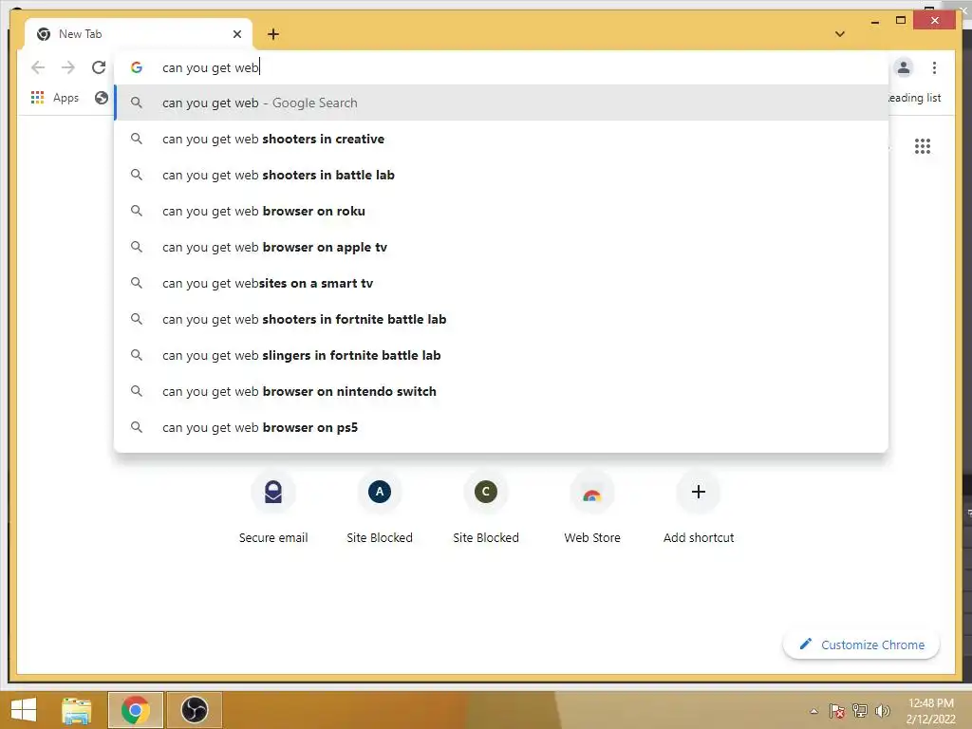The width and height of the screenshot is (972, 729).
Task: Click the globe bookmark icon
Action: (102, 98)
